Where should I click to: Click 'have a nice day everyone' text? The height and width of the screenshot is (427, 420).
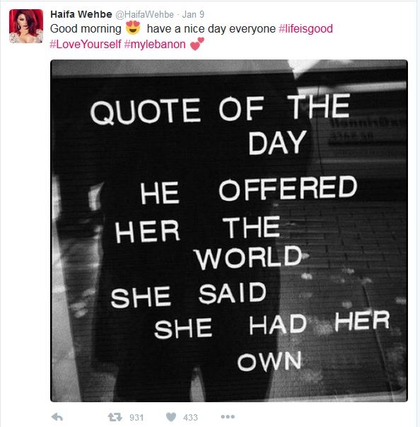(x=211, y=28)
